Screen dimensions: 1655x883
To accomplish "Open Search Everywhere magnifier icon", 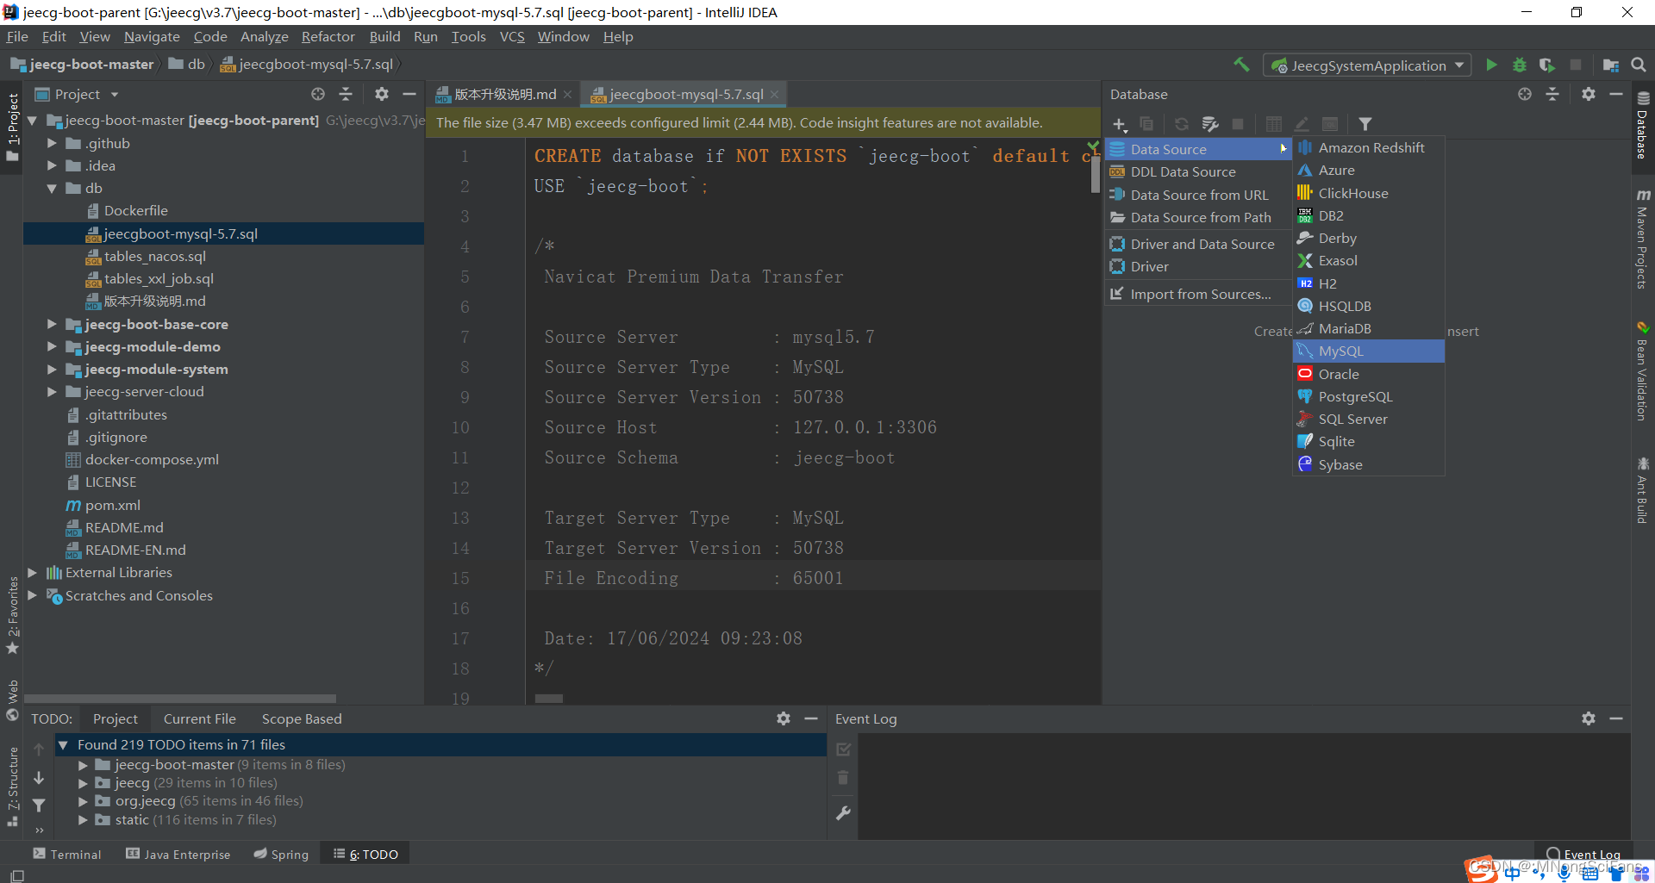I will 1638,65.
